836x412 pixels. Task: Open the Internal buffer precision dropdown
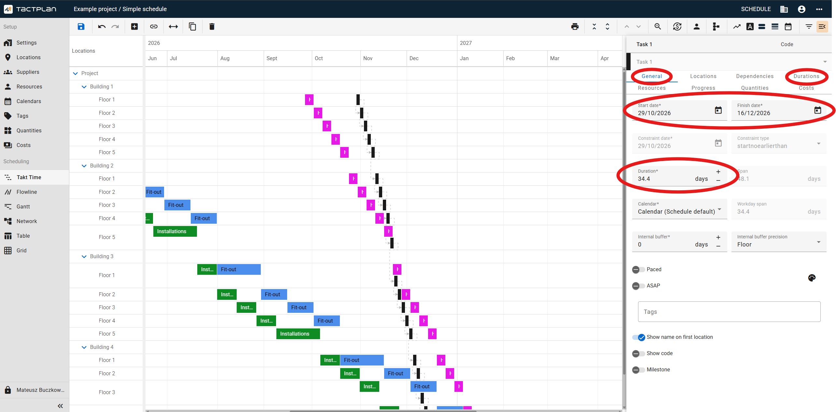[x=779, y=241]
